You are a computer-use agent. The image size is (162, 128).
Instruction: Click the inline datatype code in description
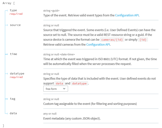(79, 83)
